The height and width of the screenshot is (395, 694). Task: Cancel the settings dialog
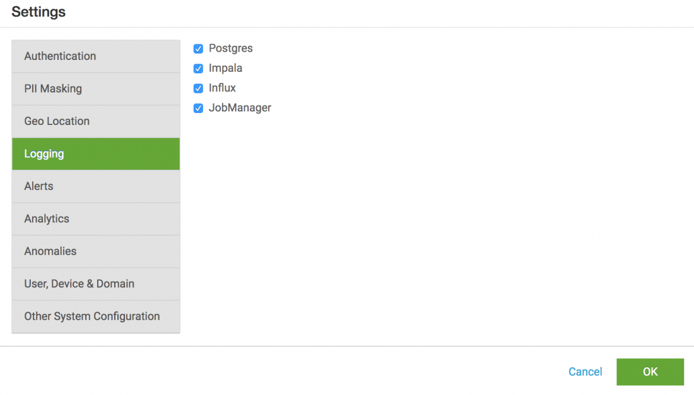coord(585,372)
